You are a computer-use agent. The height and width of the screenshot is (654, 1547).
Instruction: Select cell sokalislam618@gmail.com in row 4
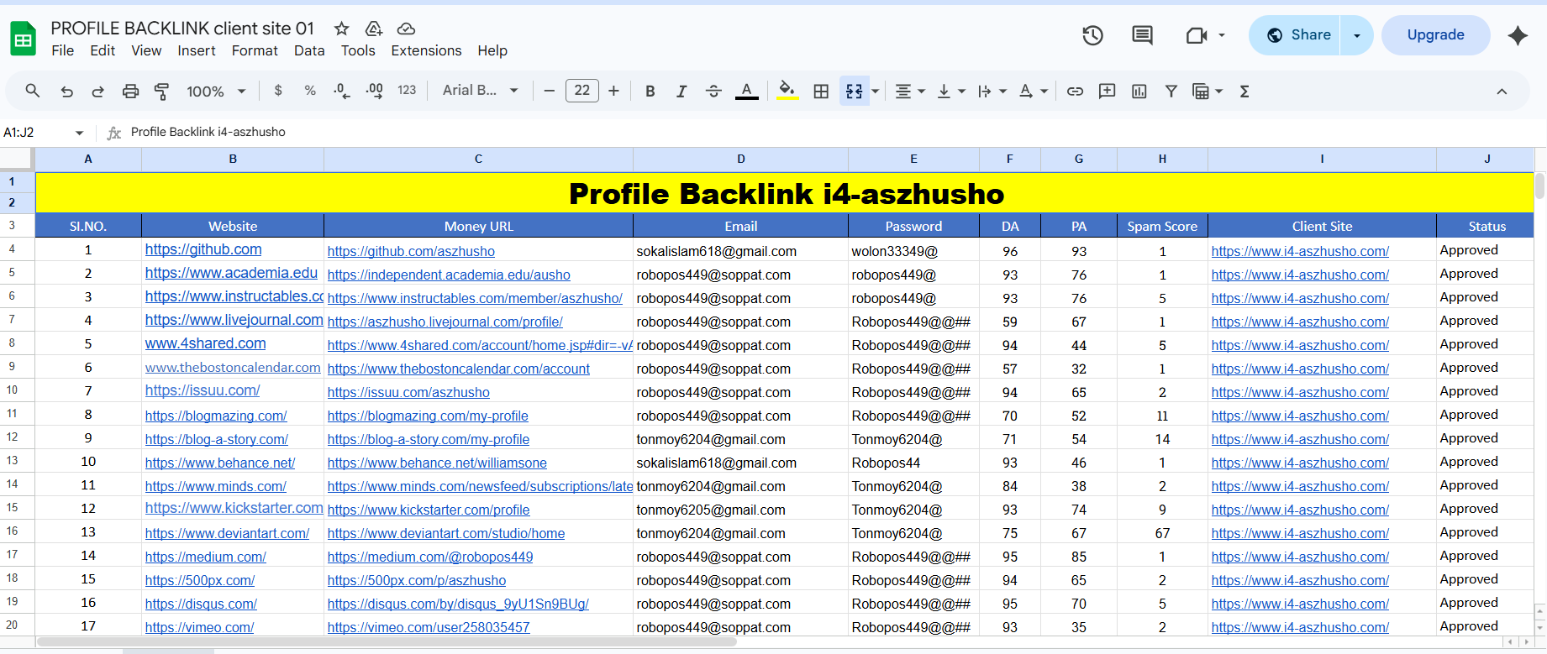click(x=740, y=250)
